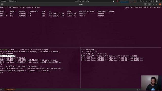Click the webcam overlay thumbnail
This screenshot has width=162, height=91.
151,83
